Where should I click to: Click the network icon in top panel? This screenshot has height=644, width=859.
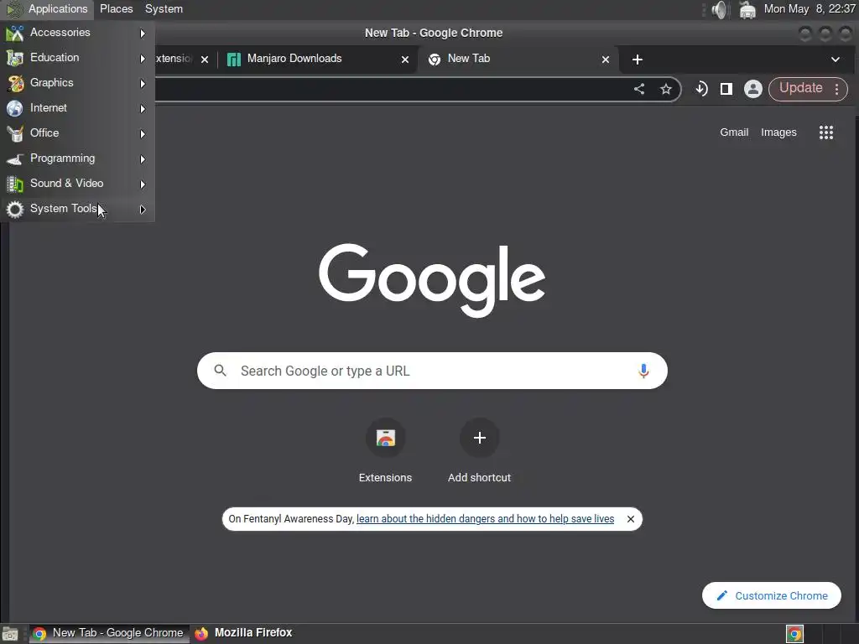click(747, 9)
